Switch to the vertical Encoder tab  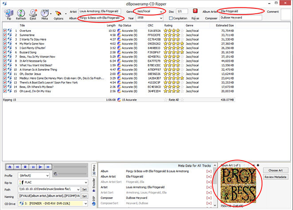(x=94, y=185)
